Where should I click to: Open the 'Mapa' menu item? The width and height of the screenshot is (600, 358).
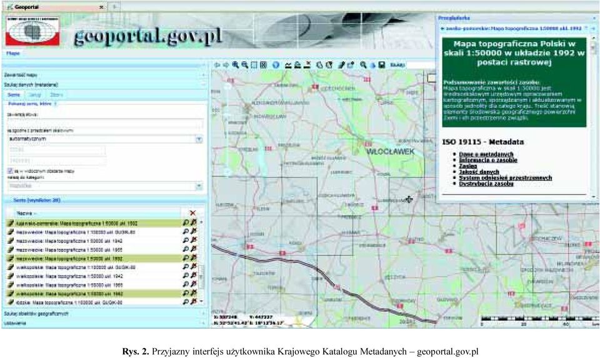pos(12,53)
